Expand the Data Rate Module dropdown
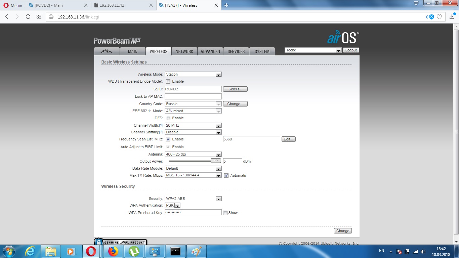The height and width of the screenshot is (258, 459). tap(193, 168)
